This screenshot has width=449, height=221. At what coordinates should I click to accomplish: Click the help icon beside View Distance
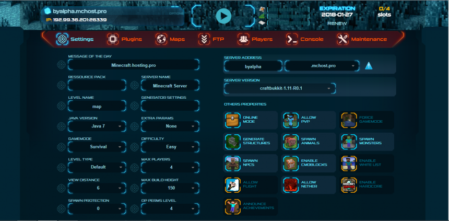(x=61, y=188)
